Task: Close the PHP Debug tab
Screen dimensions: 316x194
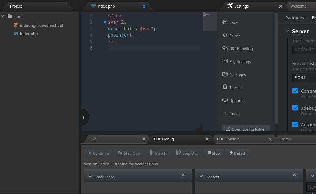Action: click(207, 139)
